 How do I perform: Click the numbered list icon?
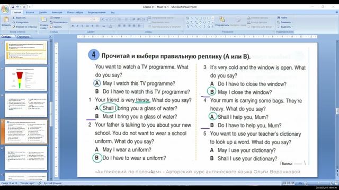pos(126,20)
